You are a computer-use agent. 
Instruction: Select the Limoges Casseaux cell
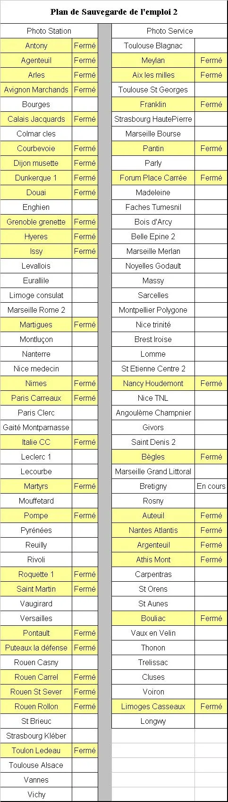(x=153, y=706)
